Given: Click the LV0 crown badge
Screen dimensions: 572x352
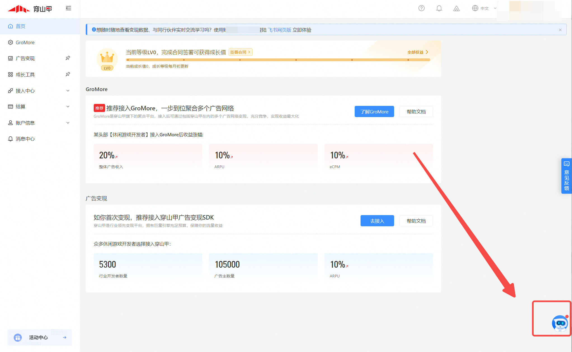Looking at the screenshot, I should 107,60.
